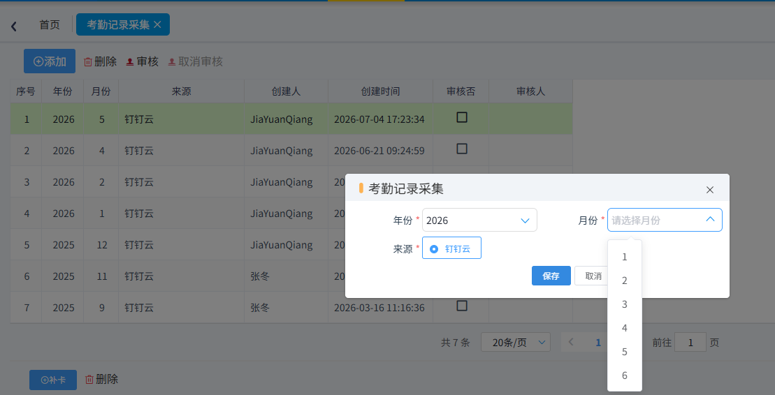Viewport: 775px width, 395px height.
Task: Toggle 审核否 checkbox in row 7
Action: 462,306
